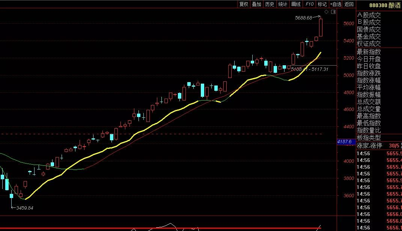Click the 总成交量 label

pos(369,109)
